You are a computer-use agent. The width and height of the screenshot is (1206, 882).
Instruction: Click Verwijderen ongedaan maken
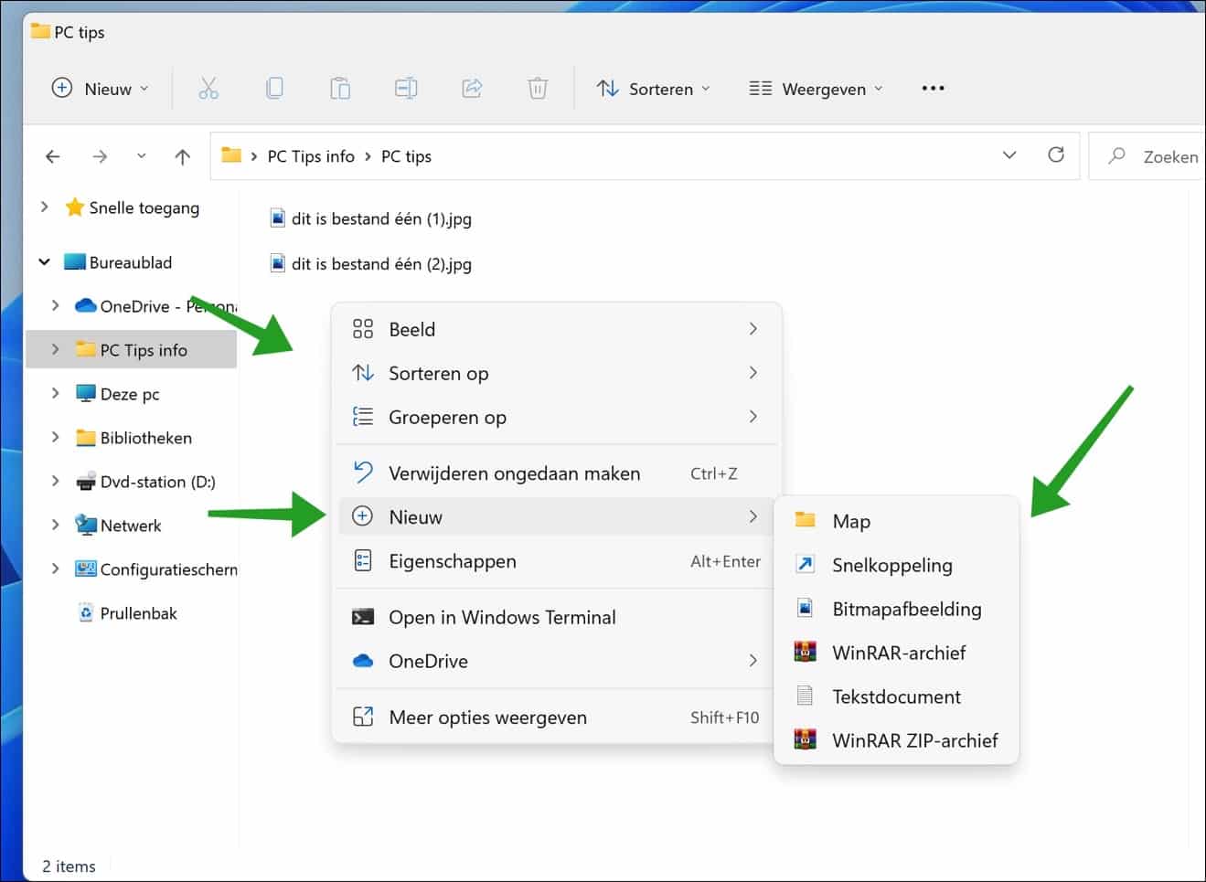pyautogui.click(x=514, y=473)
